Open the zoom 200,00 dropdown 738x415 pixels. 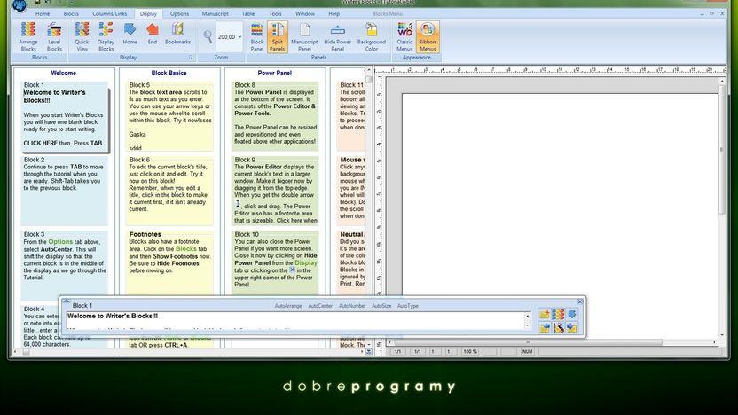(x=240, y=36)
